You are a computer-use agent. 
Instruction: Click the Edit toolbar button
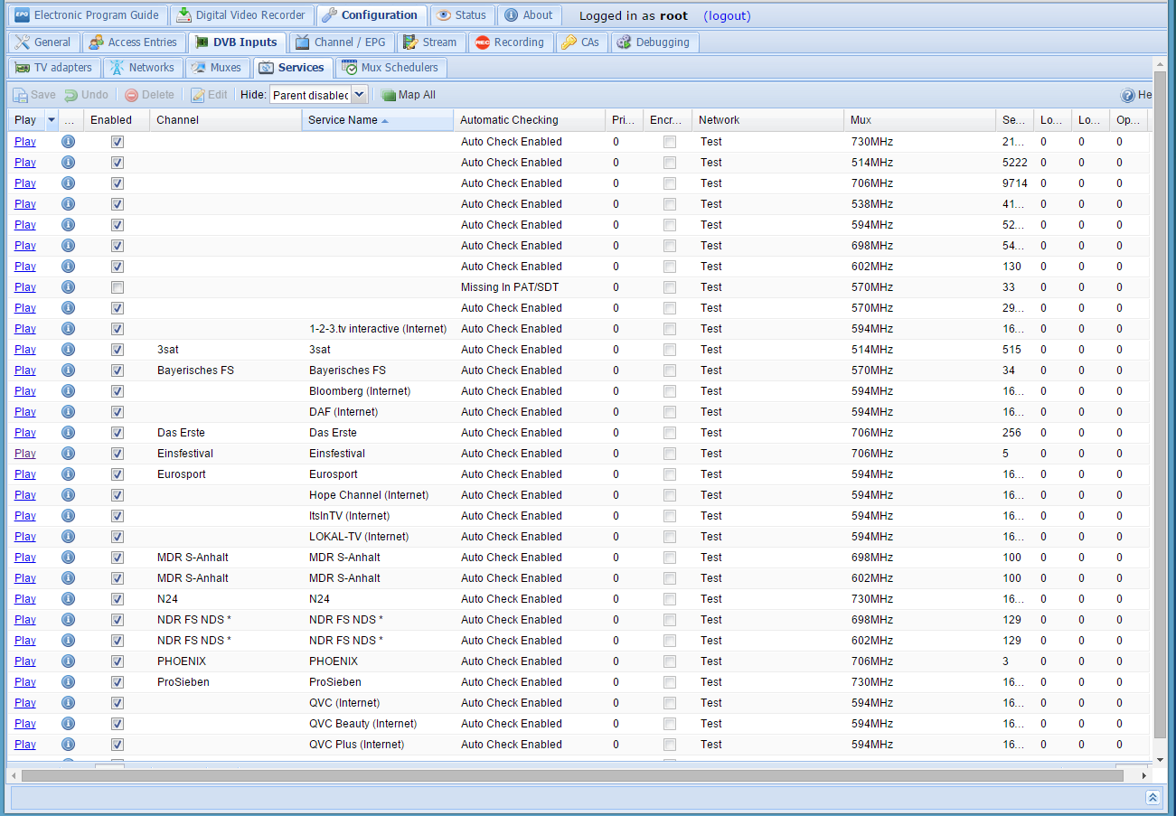[x=209, y=95]
